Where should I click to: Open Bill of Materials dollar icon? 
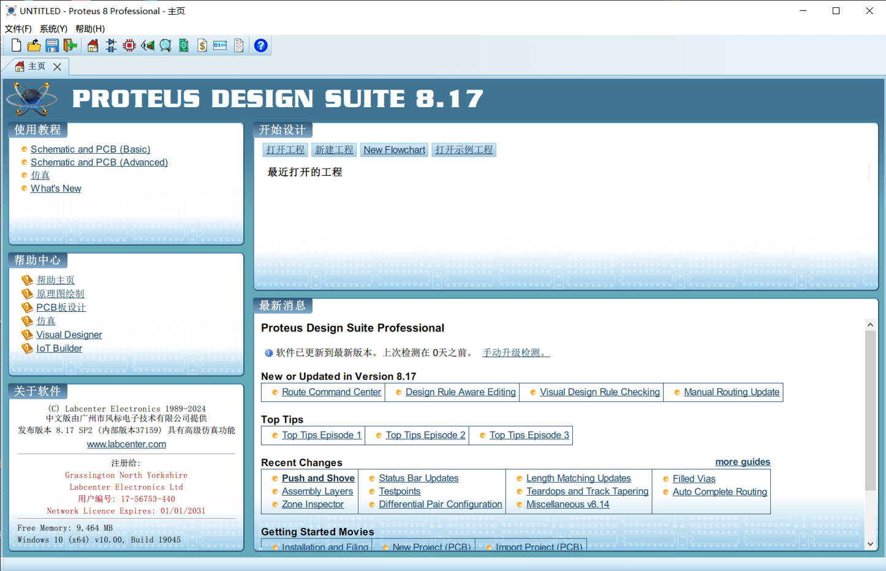[202, 45]
